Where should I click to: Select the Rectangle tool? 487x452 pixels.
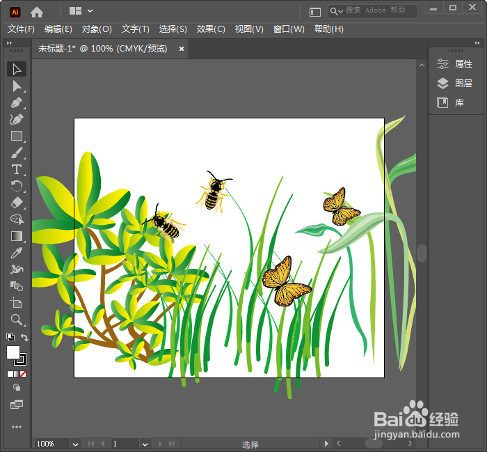(x=17, y=137)
